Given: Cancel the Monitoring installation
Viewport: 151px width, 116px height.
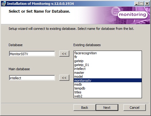Looking at the screenshot, I should 135,108.
